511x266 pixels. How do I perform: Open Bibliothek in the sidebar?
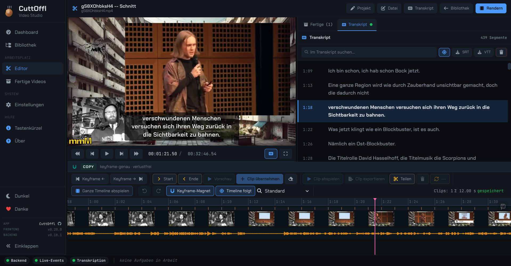tap(33, 45)
